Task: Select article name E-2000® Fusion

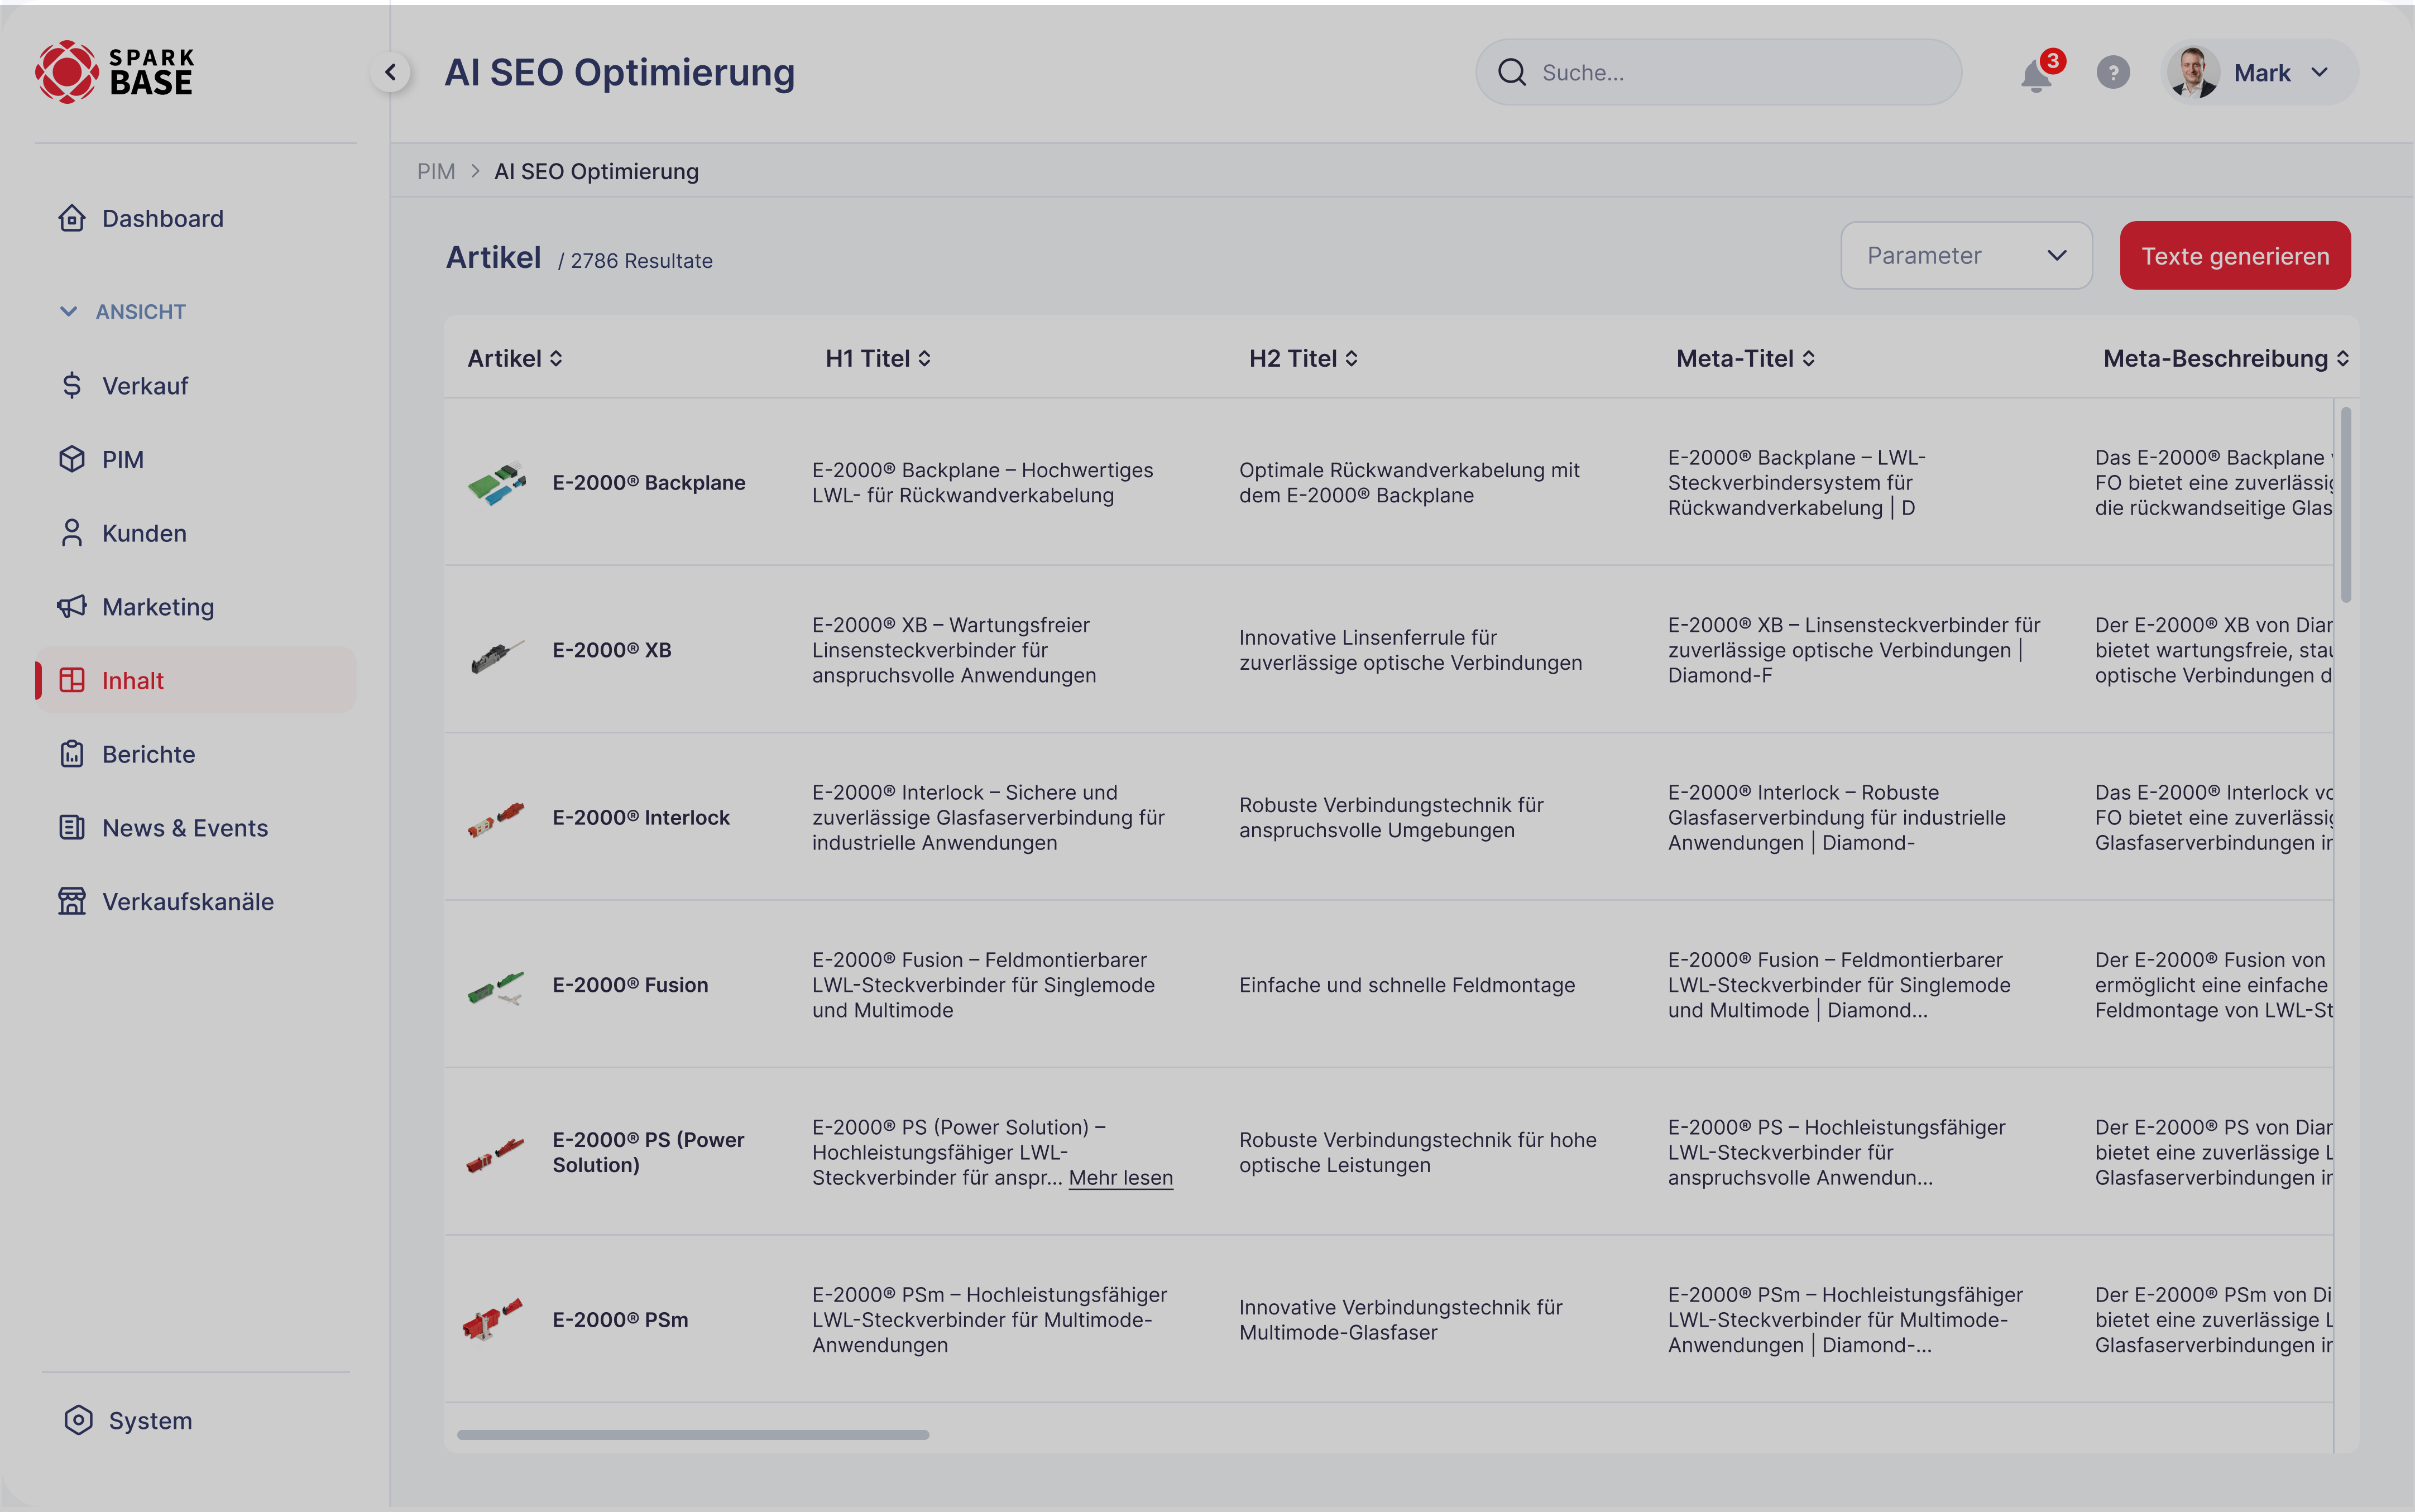Action: point(630,985)
